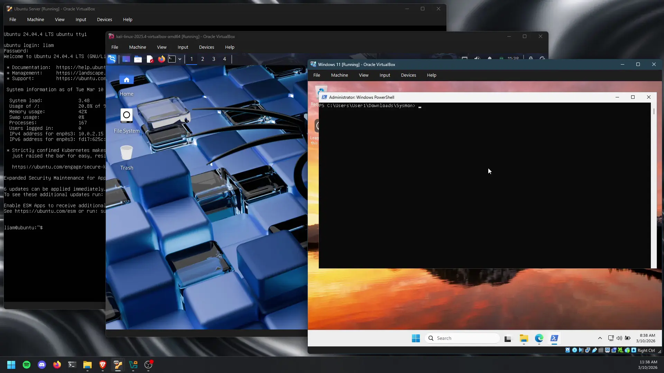Click guest network tray icon

tap(611, 338)
